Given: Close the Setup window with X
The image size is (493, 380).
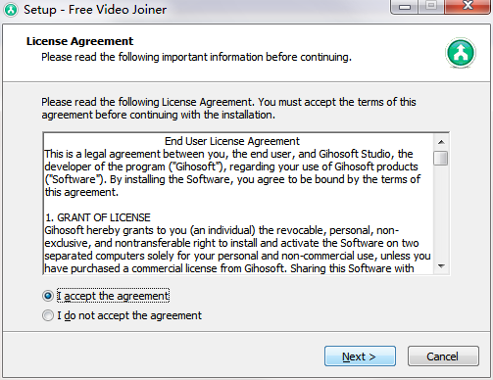Looking at the screenshot, I should pos(468,6).
